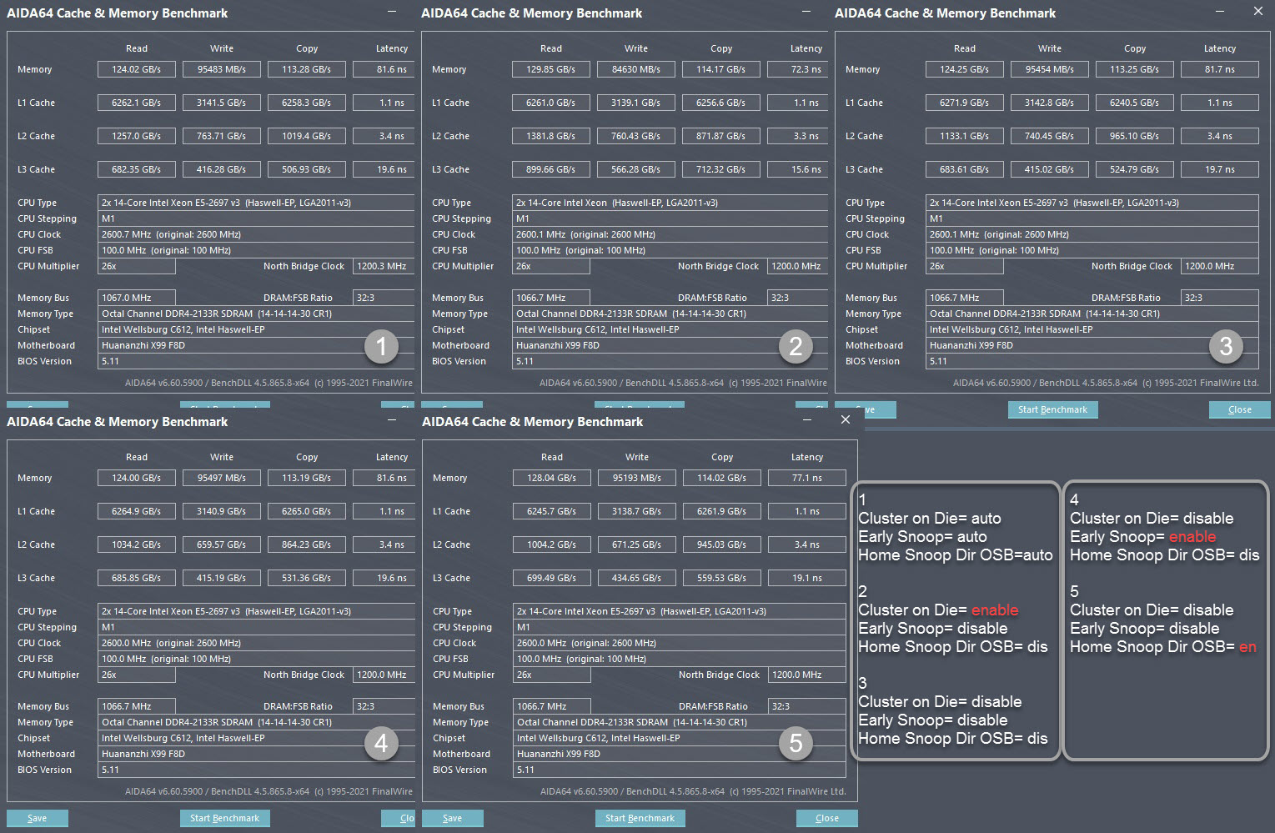Click L3 Cache Write value 416.28 GB/s
Screen dimensions: 1275x833
tap(222, 169)
